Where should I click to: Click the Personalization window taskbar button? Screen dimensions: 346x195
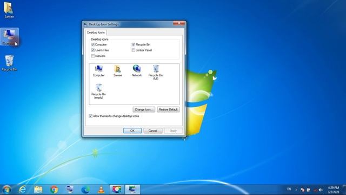coord(132,190)
